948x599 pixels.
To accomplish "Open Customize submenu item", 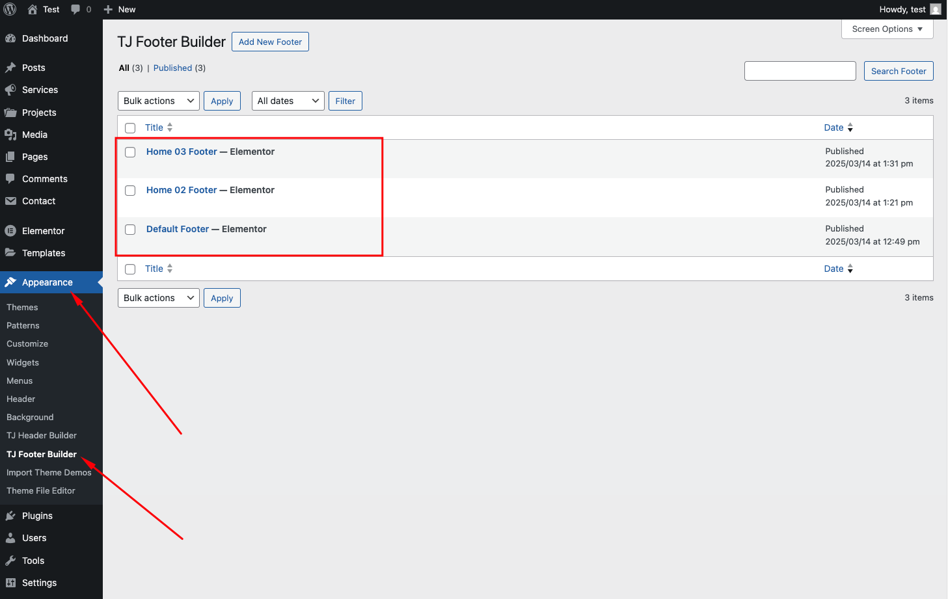I will [x=27, y=343].
